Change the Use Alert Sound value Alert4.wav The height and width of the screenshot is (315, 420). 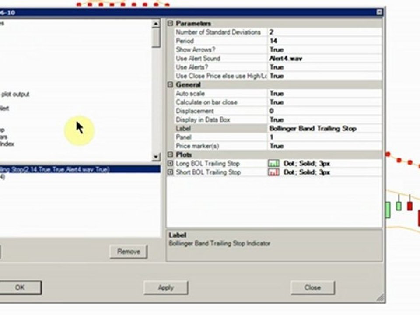(x=325, y=58)
